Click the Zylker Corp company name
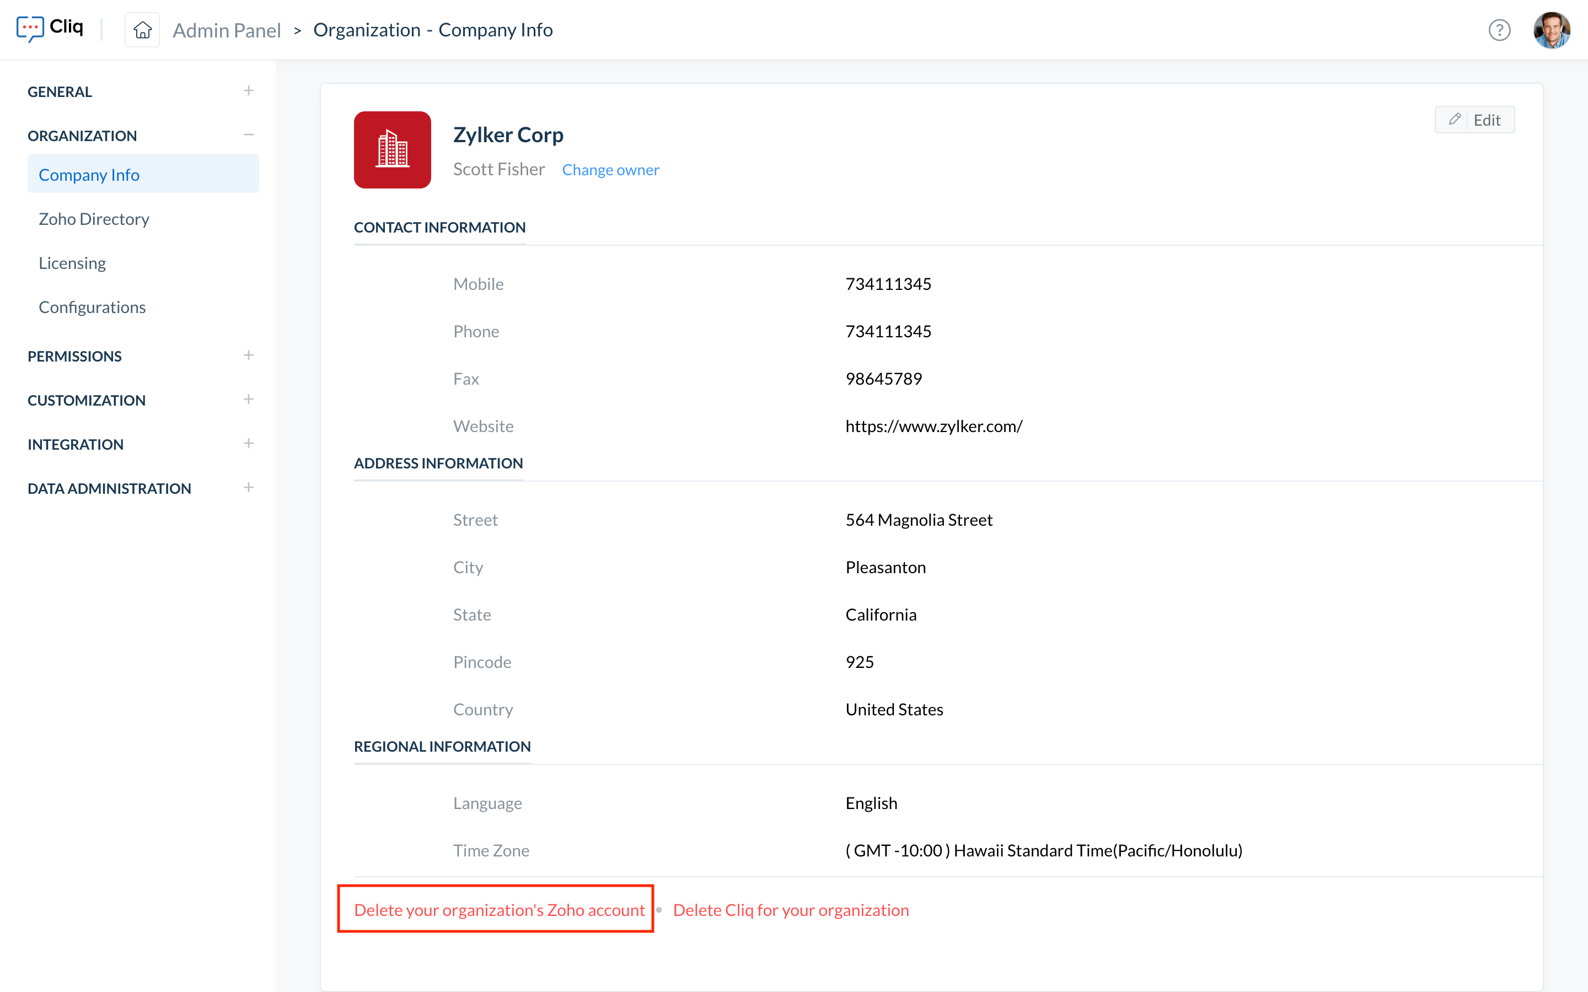 click(508, 134)
